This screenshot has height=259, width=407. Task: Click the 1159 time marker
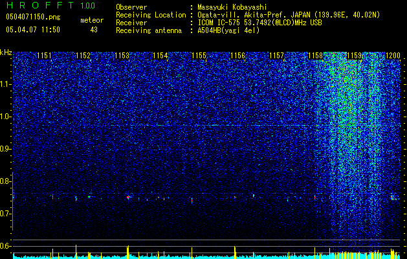coord(354,56)
